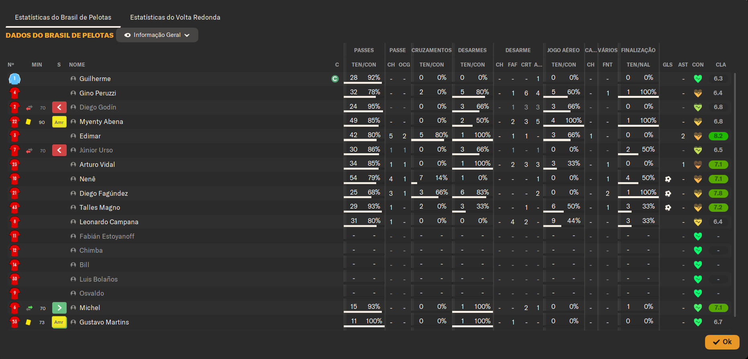Image resolution: width=748 pixels, height=359 pixels.
Task: Sort by the Nº column header
Action: tap(11, 65)
